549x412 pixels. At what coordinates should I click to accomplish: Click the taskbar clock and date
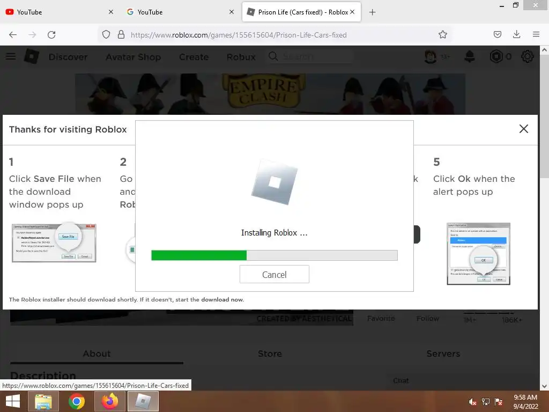click(x=525, y=402)
